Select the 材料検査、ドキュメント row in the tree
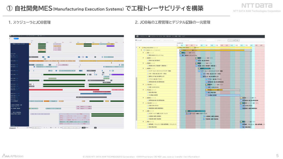283x159 pixels. tap(157, 124)
